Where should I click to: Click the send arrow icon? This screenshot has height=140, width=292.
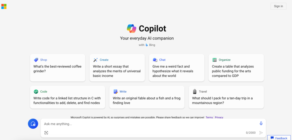(x=261, y=133)
